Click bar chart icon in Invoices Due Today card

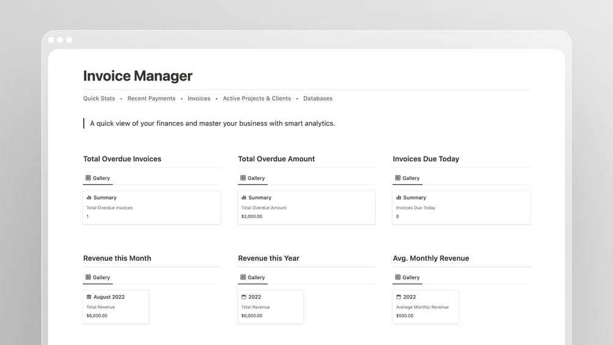pos(398,197)
